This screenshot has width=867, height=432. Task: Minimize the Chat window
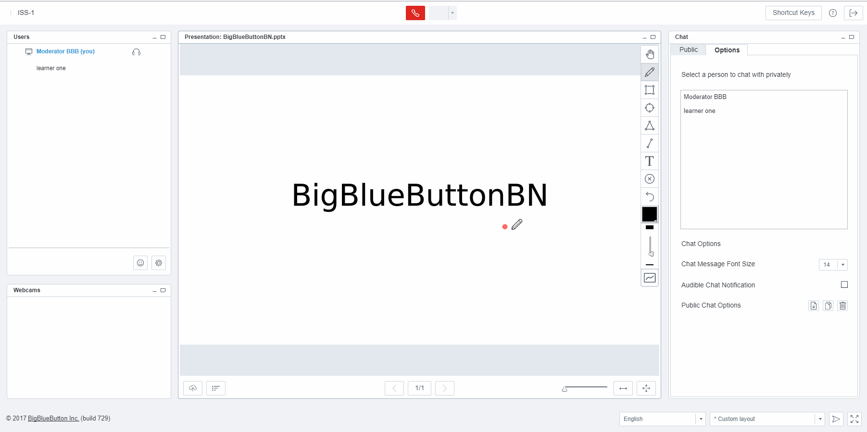843,37
